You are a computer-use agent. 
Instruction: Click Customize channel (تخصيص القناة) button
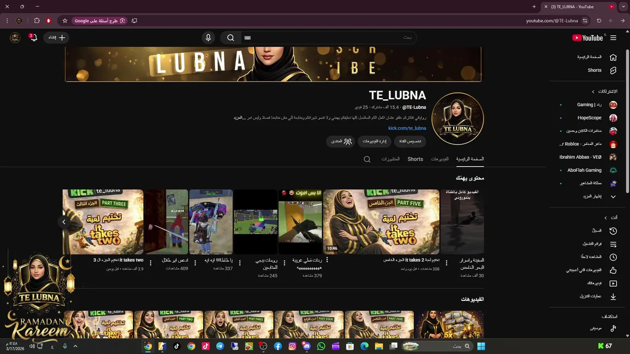[410, 141]
